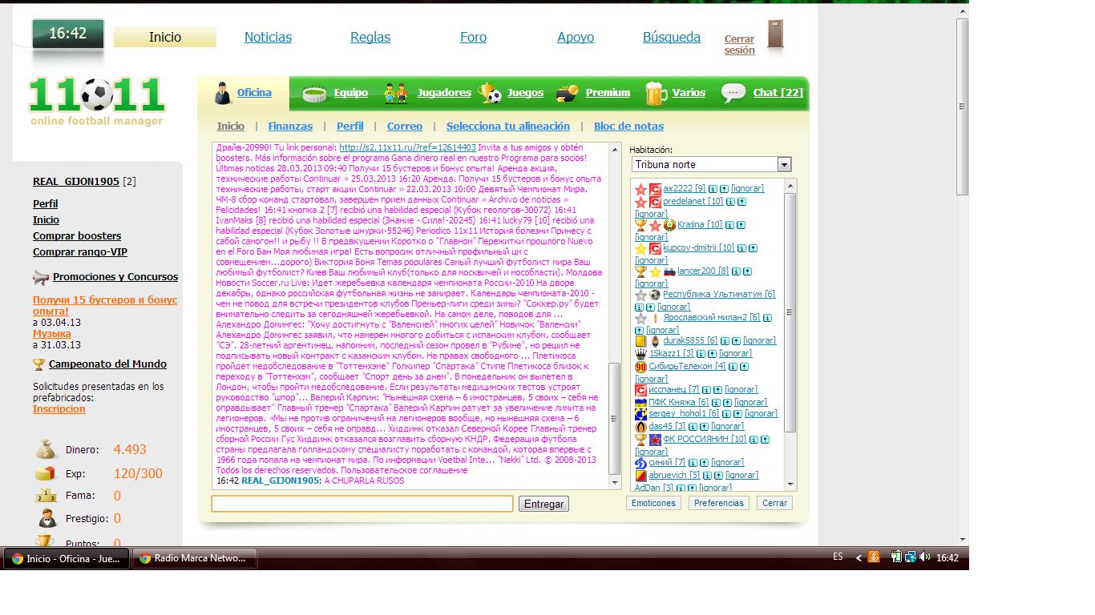1095x615 pixels.
Task: Click the stadium icon beside Equipo
Action: (x=315, y=94)
